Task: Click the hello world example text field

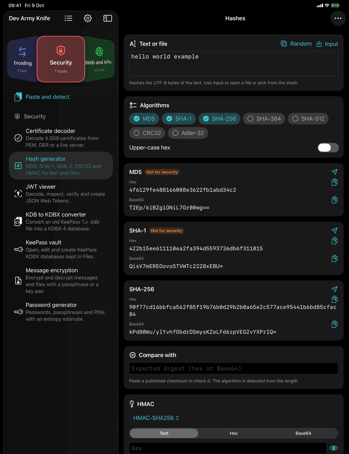Action: click(234, 64)
